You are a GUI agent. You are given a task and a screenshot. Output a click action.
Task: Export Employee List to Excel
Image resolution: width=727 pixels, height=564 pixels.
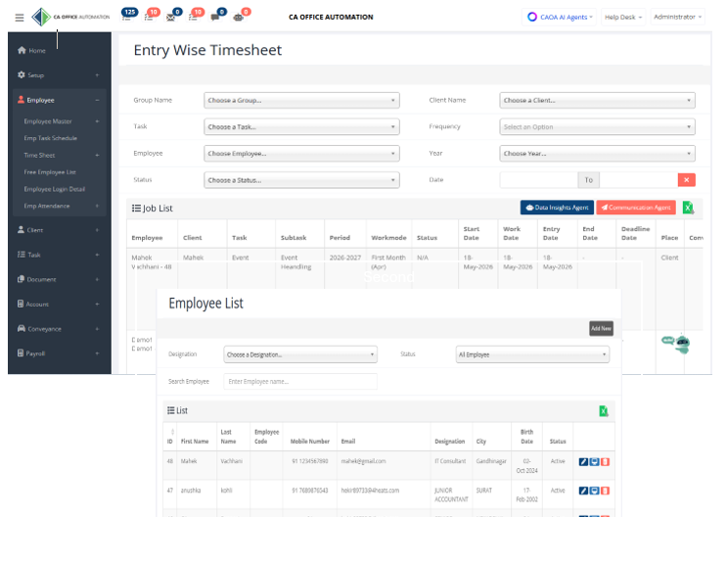coord(603,411)
